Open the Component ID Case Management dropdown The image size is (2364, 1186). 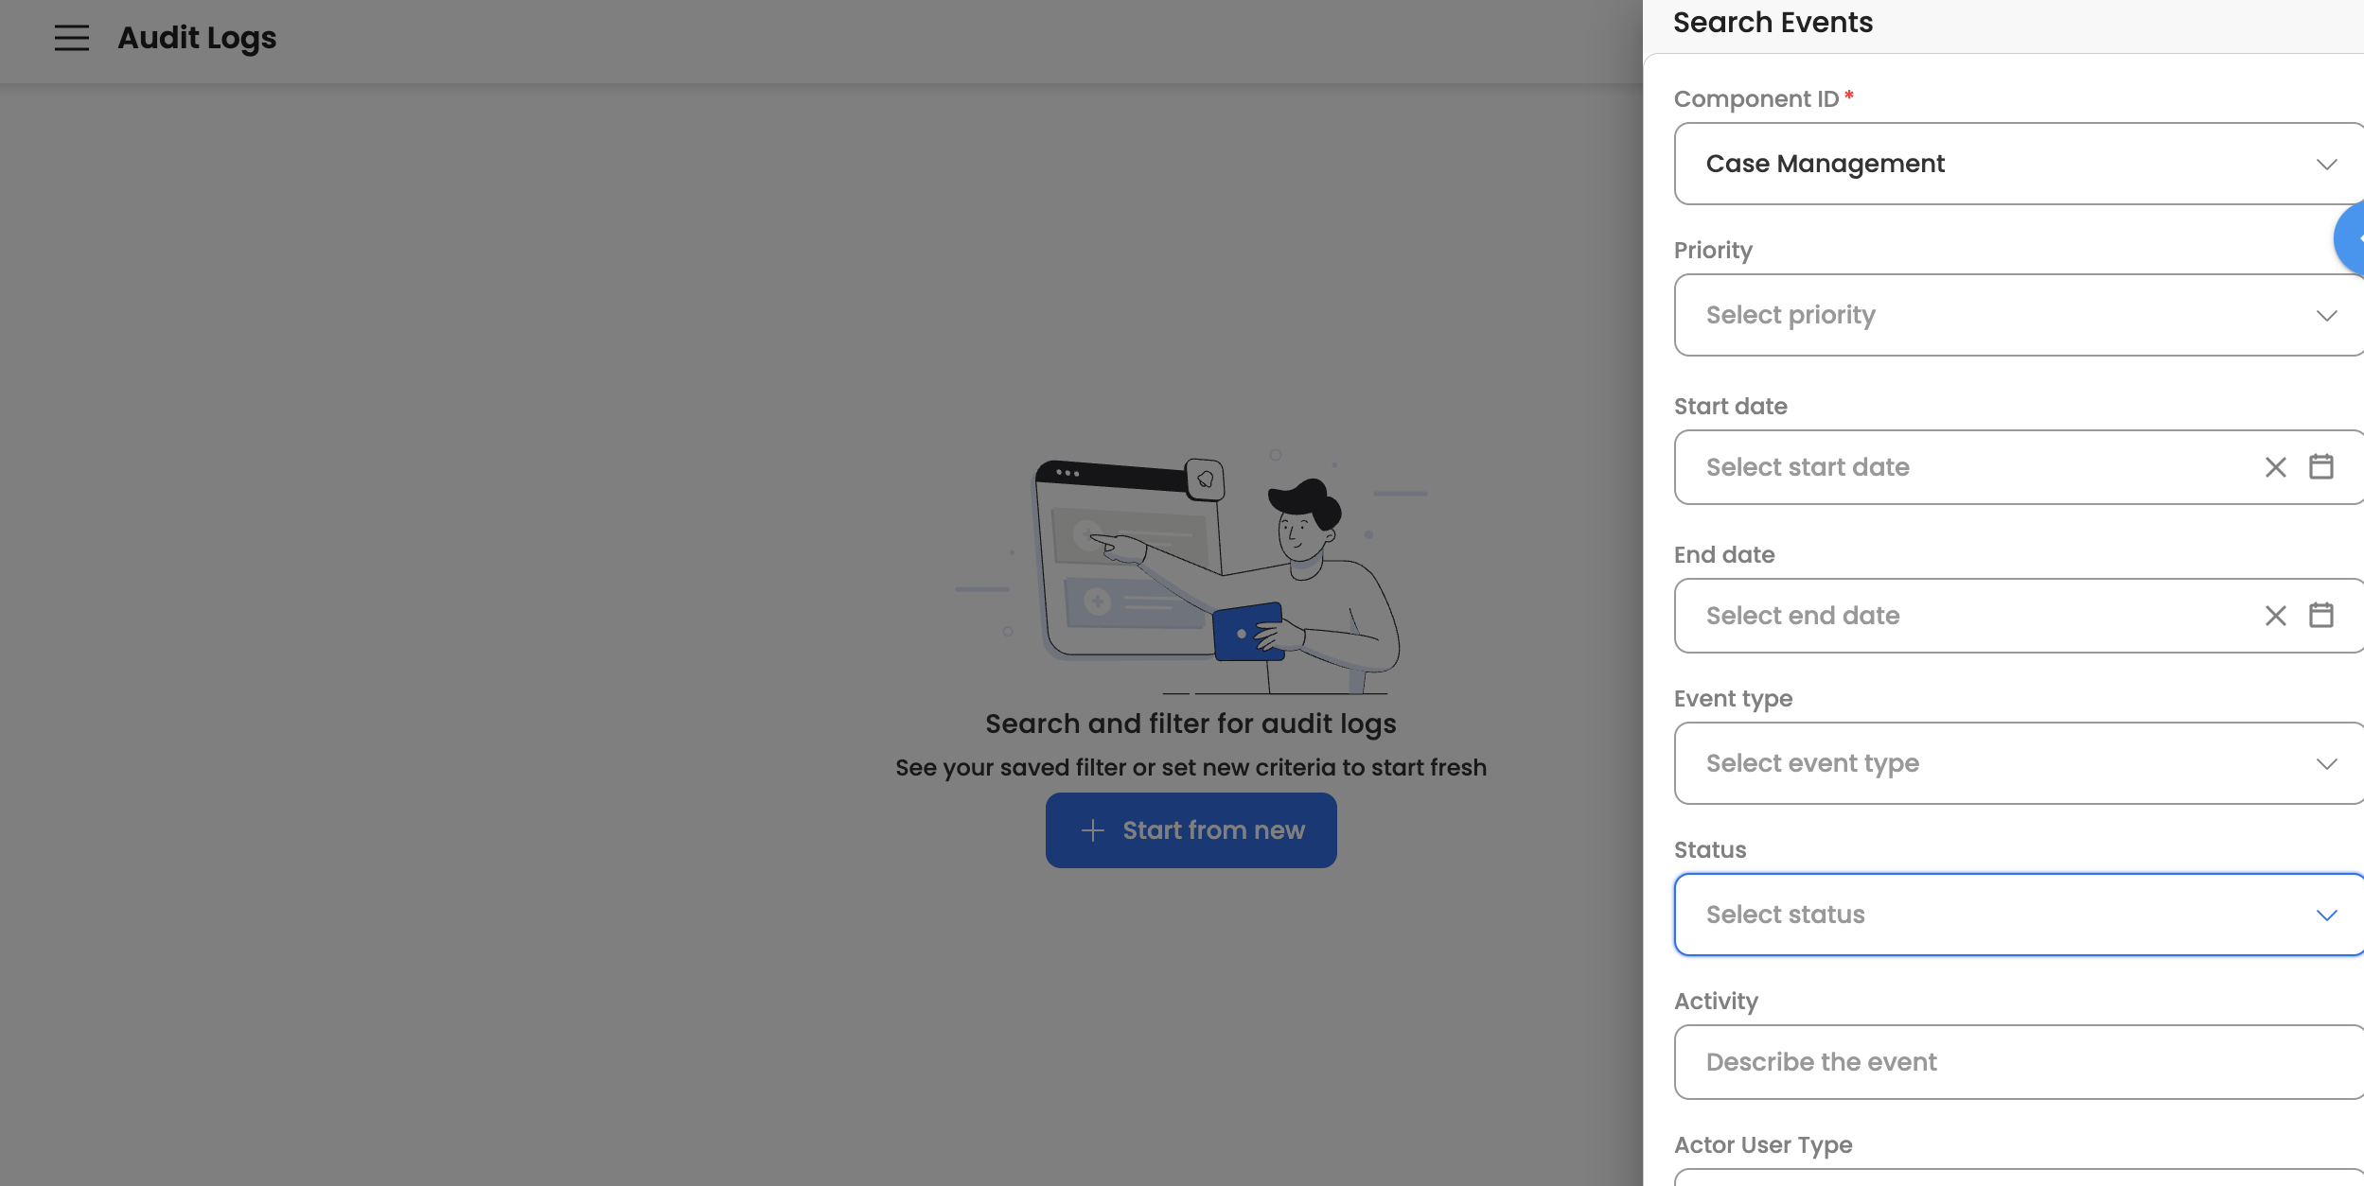[x=1987, y=164]
